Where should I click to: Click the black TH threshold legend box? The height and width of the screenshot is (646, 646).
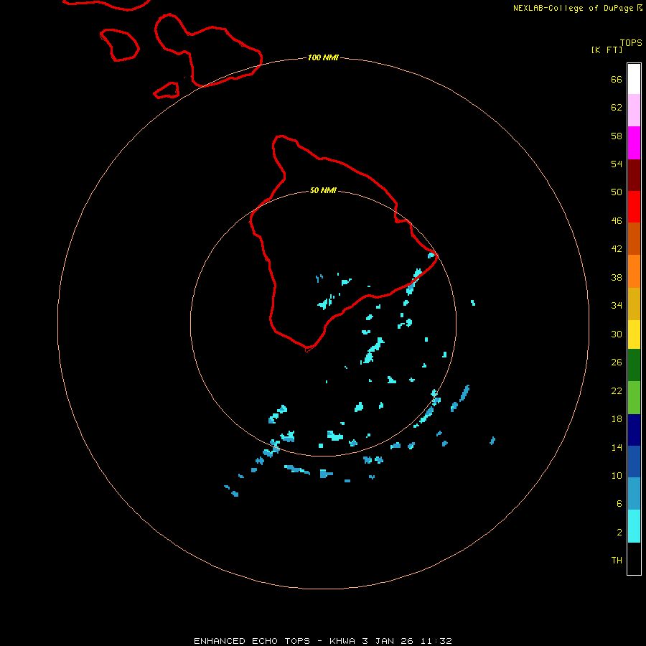(x=634, y=558)
